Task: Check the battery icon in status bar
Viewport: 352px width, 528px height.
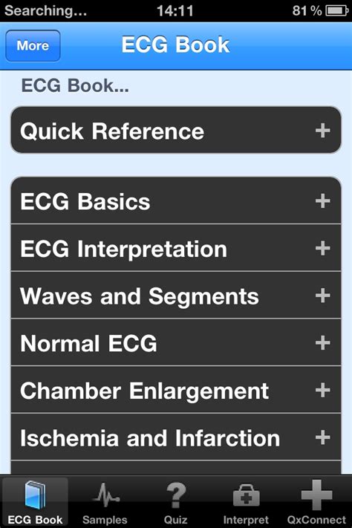Action: click(x=337, y=11)
